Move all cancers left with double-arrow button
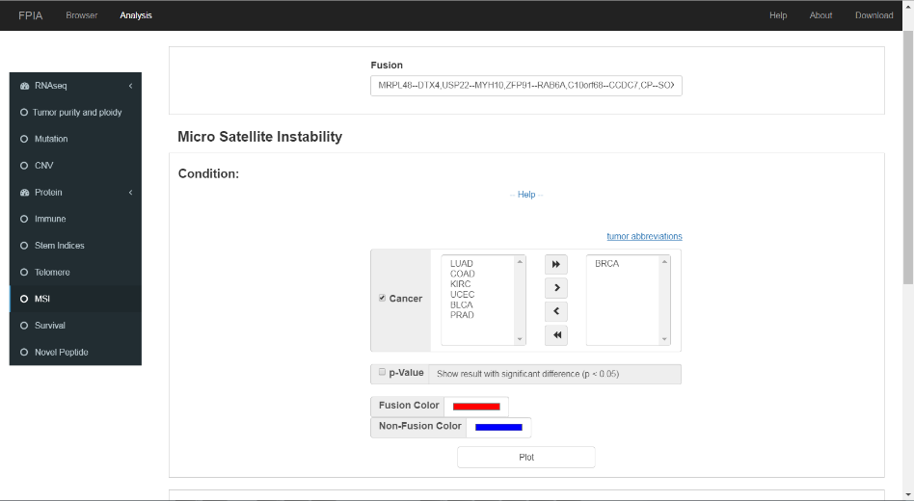 [556, 335]
